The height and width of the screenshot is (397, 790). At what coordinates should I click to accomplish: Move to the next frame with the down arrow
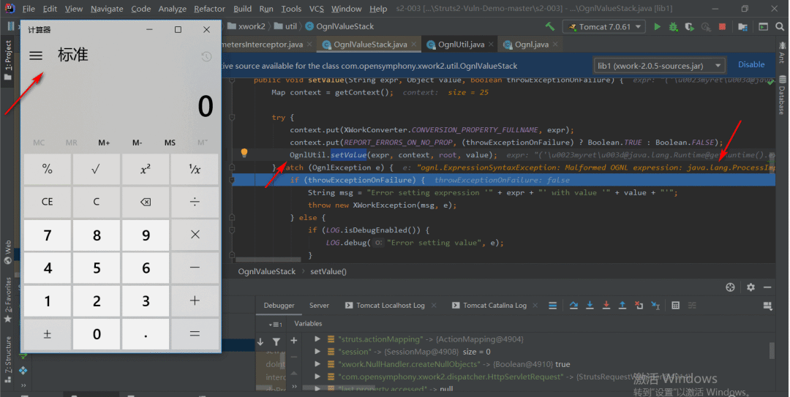[260, 341]
